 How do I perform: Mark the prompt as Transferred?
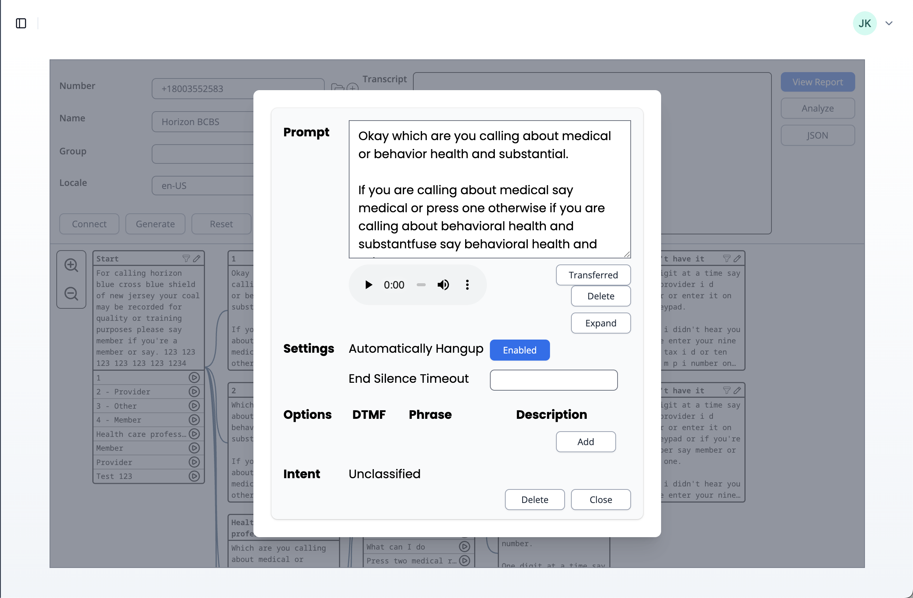(593, 275)
